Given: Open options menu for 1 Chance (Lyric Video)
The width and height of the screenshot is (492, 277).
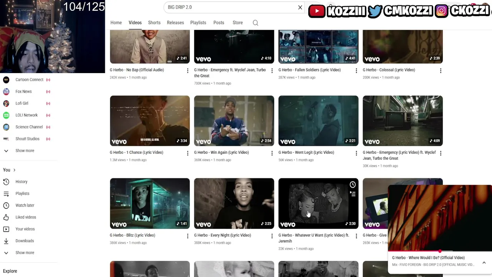Looking at the screenshot, I should click(x=188, y=153).
